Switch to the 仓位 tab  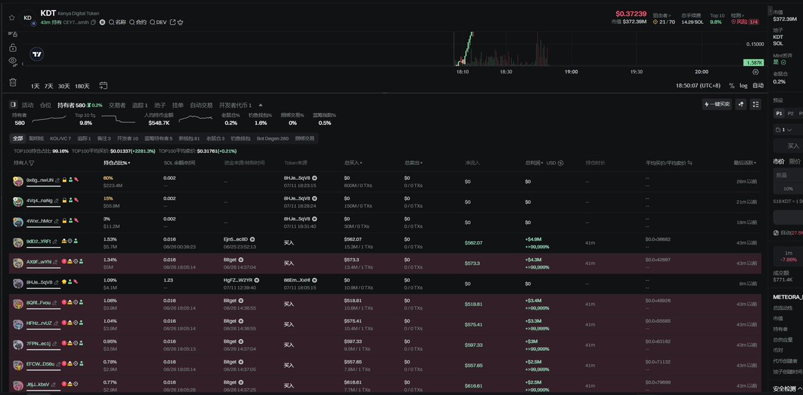(x=46, y=105)
